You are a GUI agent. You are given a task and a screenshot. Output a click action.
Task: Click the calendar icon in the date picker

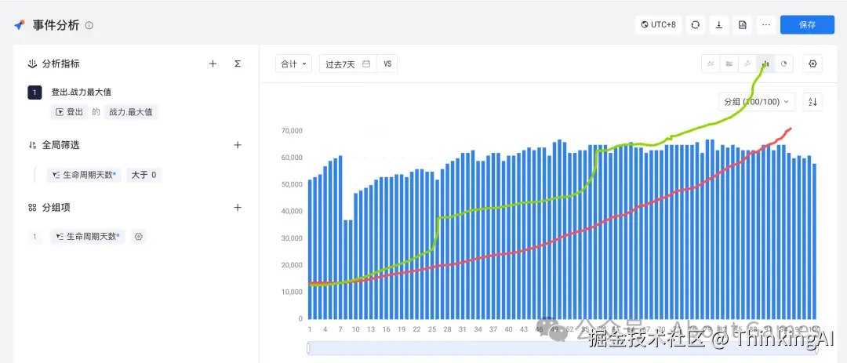366,64
